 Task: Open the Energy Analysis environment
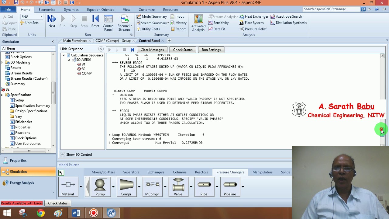coord(28,183)
